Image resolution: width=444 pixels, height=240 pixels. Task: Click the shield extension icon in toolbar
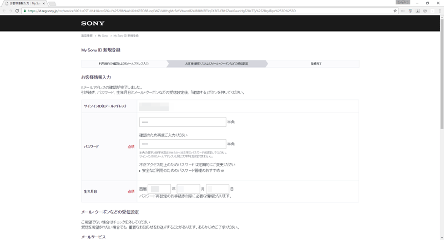pos(410,11)
